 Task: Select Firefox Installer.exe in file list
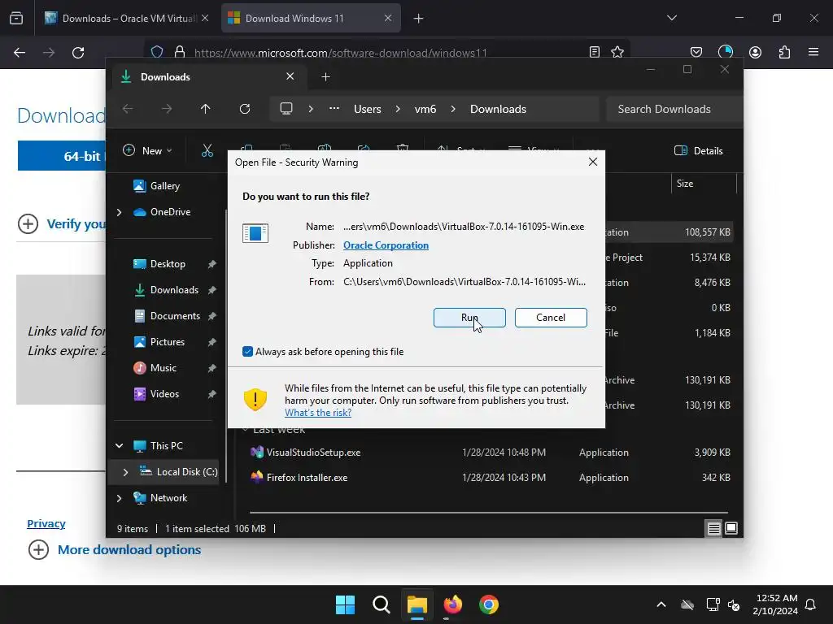click(x=307, y=477)
